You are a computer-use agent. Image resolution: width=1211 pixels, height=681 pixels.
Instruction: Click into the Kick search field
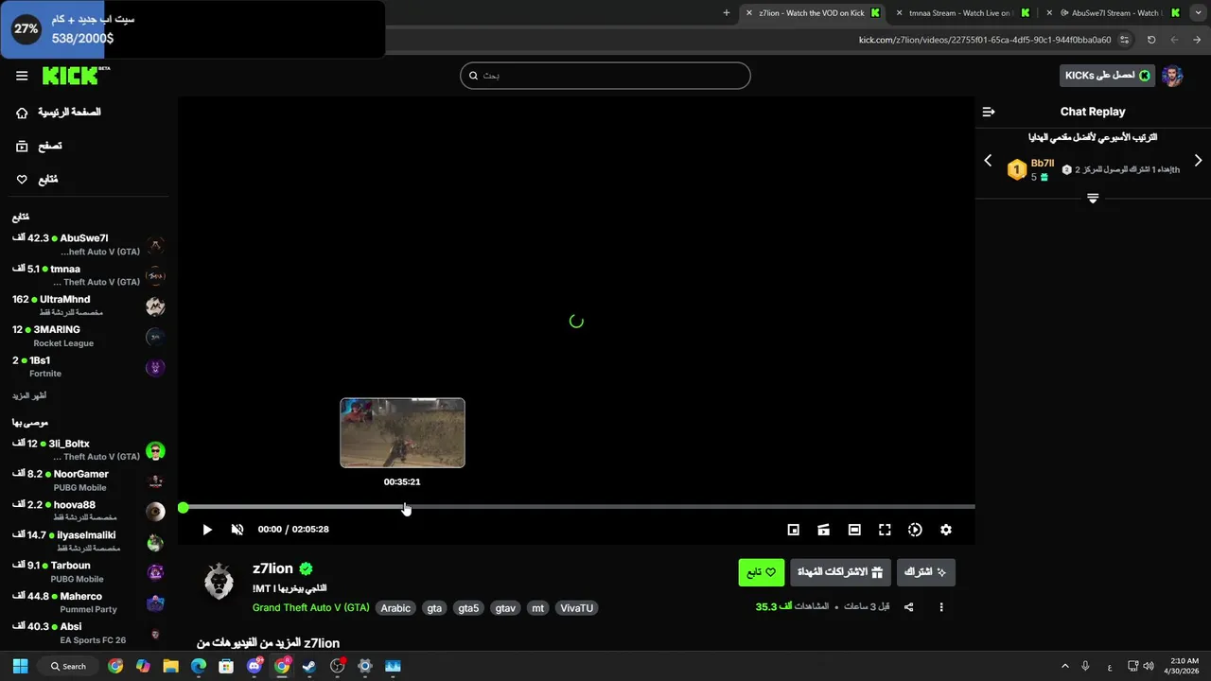[605, 76]
